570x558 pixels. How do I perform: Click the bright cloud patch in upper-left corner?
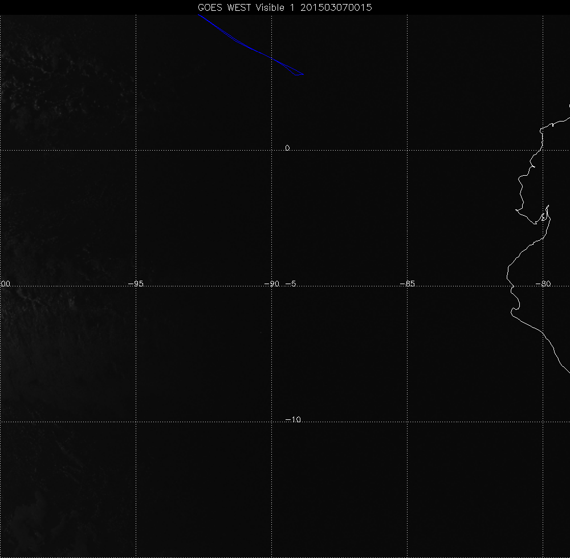click(34, 80)
